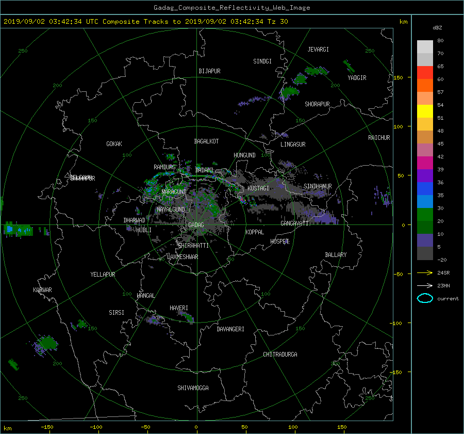This screenshot has width=464, height=434.
Task: Click the GANGAVATI city label
Action: click(x=295, y=223)
